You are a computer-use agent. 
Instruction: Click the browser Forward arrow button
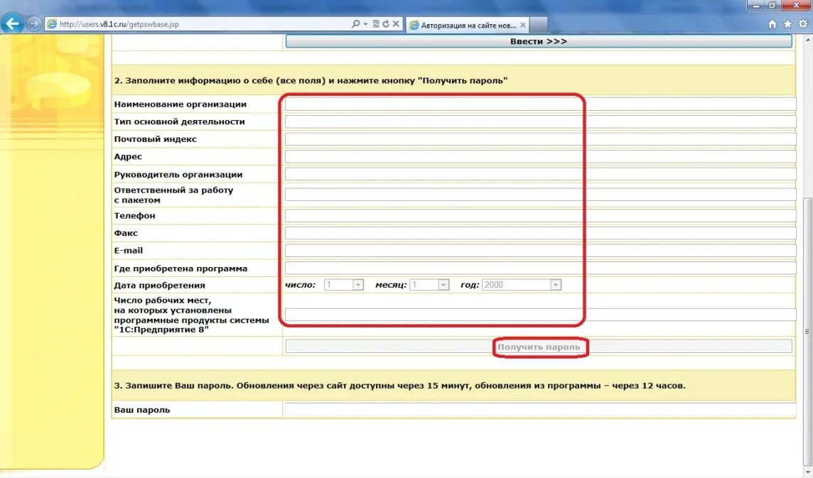[x=33, y=24]
